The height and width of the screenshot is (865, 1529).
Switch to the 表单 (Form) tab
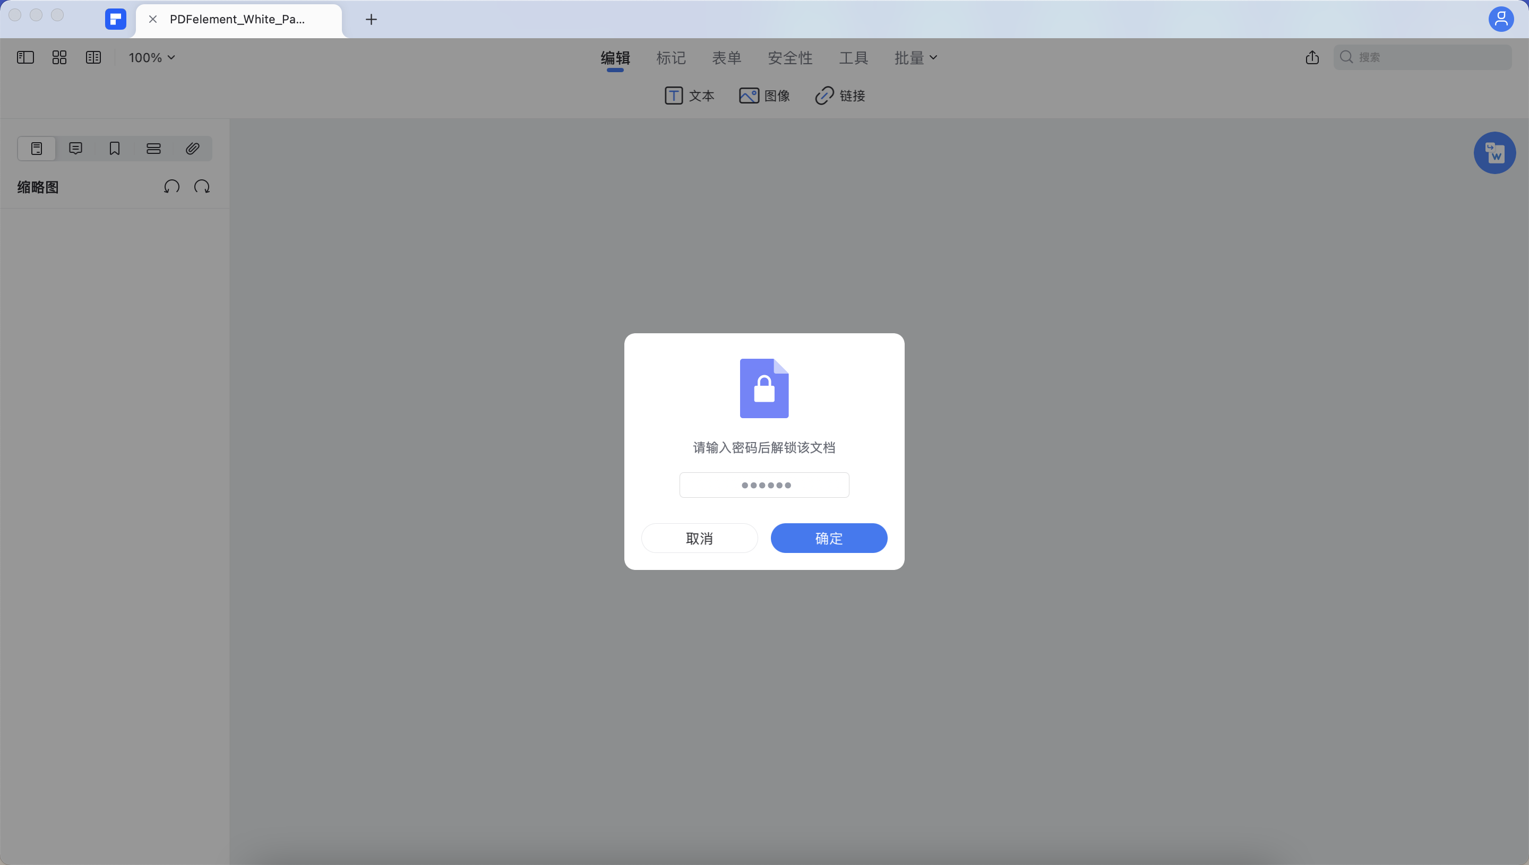[726, 57]
